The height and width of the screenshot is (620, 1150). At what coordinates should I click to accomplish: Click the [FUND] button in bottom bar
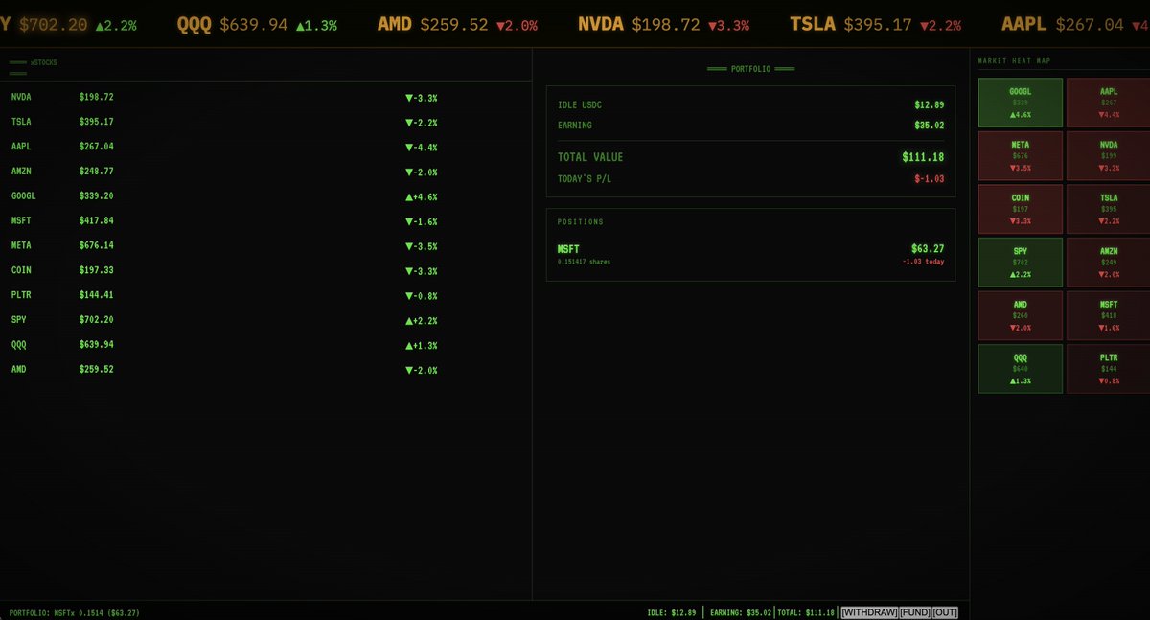[914, 612]
